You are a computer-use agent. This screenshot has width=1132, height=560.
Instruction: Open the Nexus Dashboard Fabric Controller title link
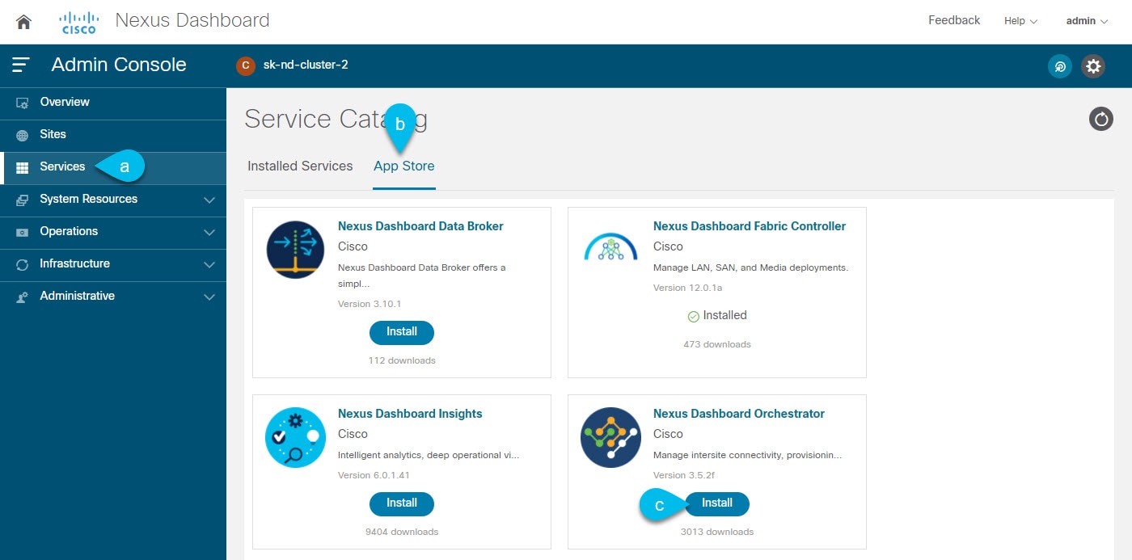point(750,226)
